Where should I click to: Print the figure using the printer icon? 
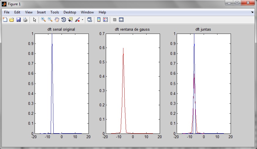pos(25,20)
